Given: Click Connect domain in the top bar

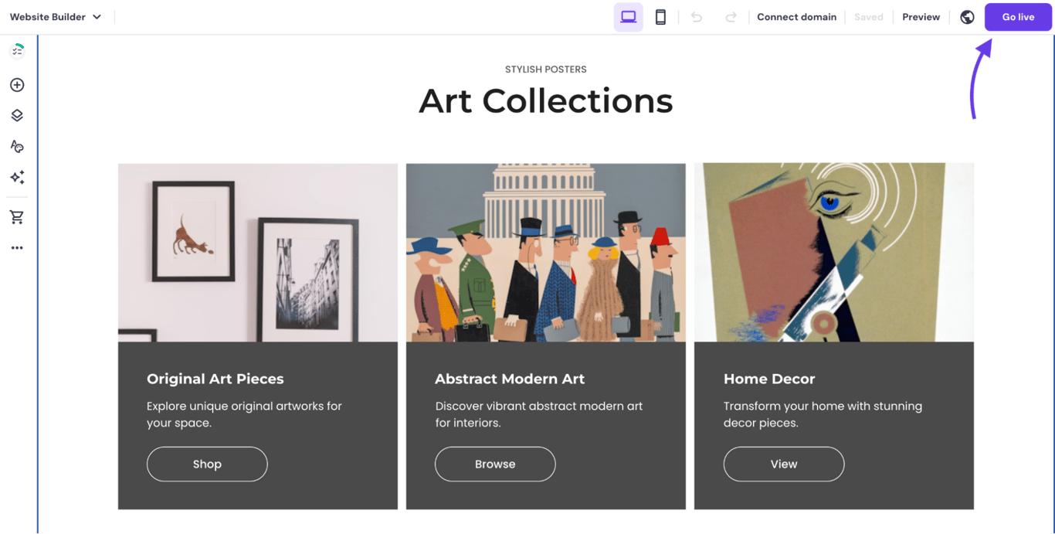Looking at the screenshot, I should (796, 16).
